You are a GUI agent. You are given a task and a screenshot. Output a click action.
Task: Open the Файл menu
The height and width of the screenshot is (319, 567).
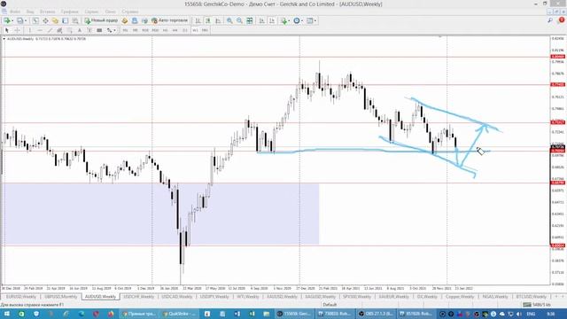pyautogui.click(x=15, y=12)
